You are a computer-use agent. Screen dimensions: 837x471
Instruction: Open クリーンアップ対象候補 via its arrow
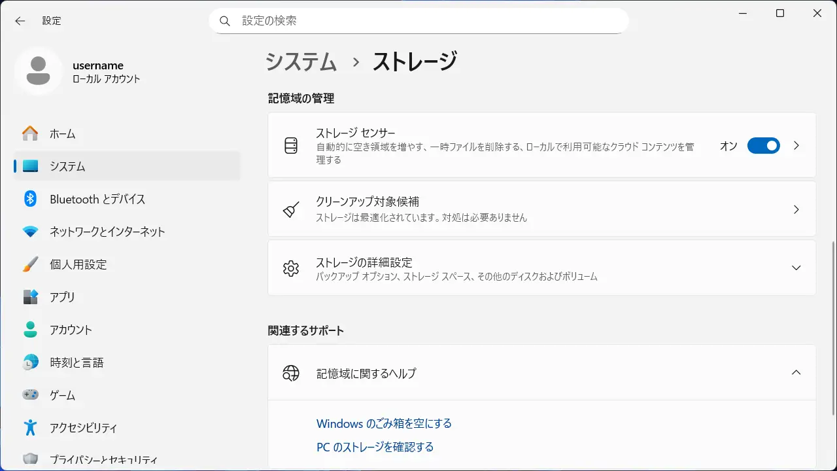coord(796,209)
